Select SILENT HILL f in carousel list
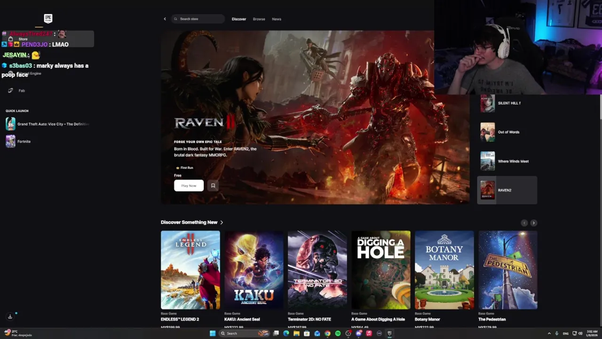The width and height of the screenshot is (602, 339). [x=507, y=103]
